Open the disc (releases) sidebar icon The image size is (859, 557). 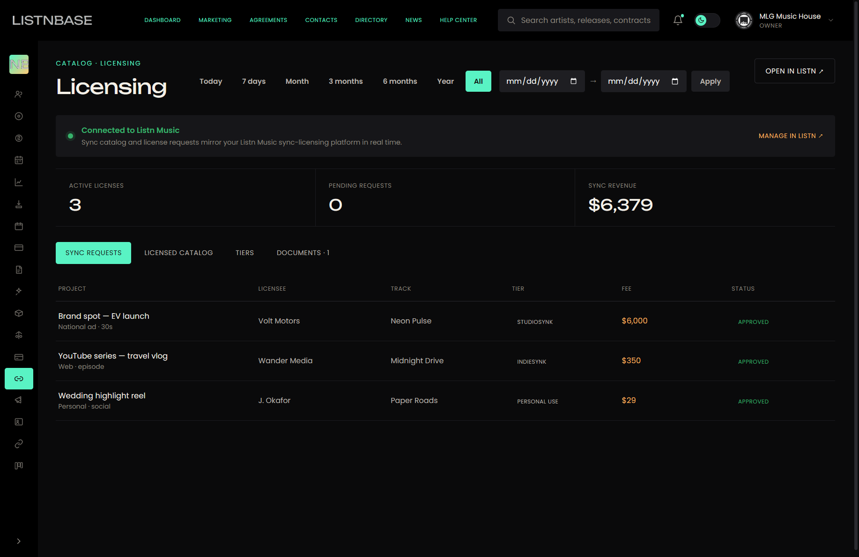click(19, 116)
